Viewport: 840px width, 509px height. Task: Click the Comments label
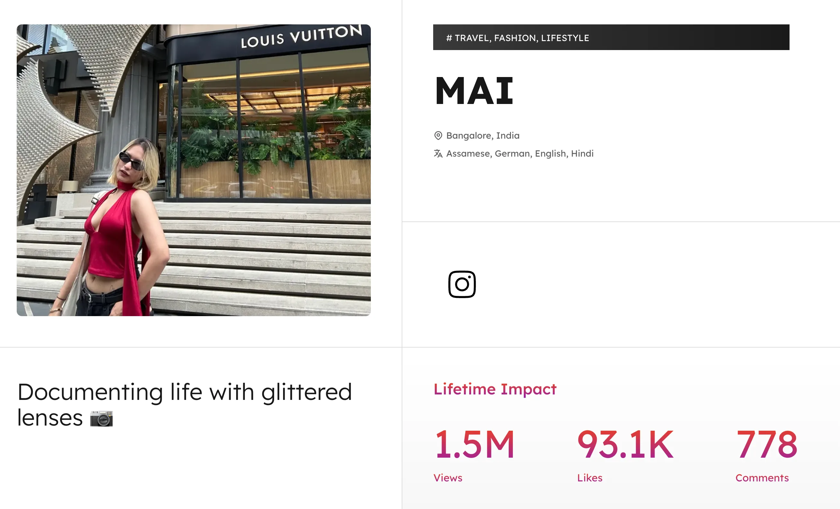coord(762,478)
